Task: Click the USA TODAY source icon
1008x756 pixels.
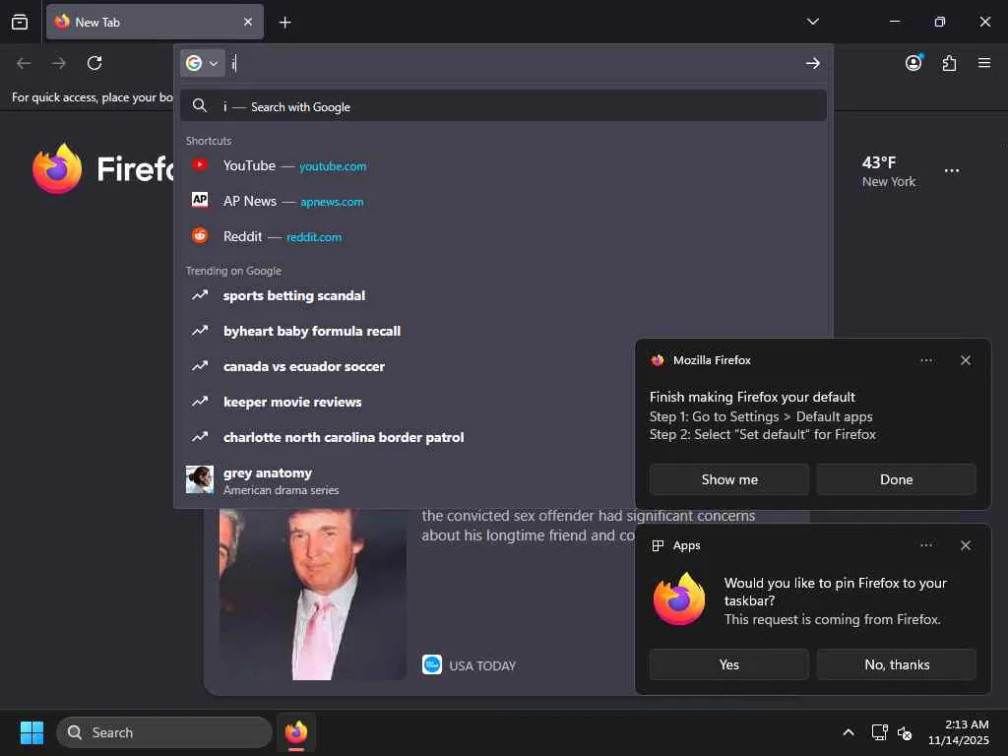Action: pyautogui.click(x=432, y=664)
